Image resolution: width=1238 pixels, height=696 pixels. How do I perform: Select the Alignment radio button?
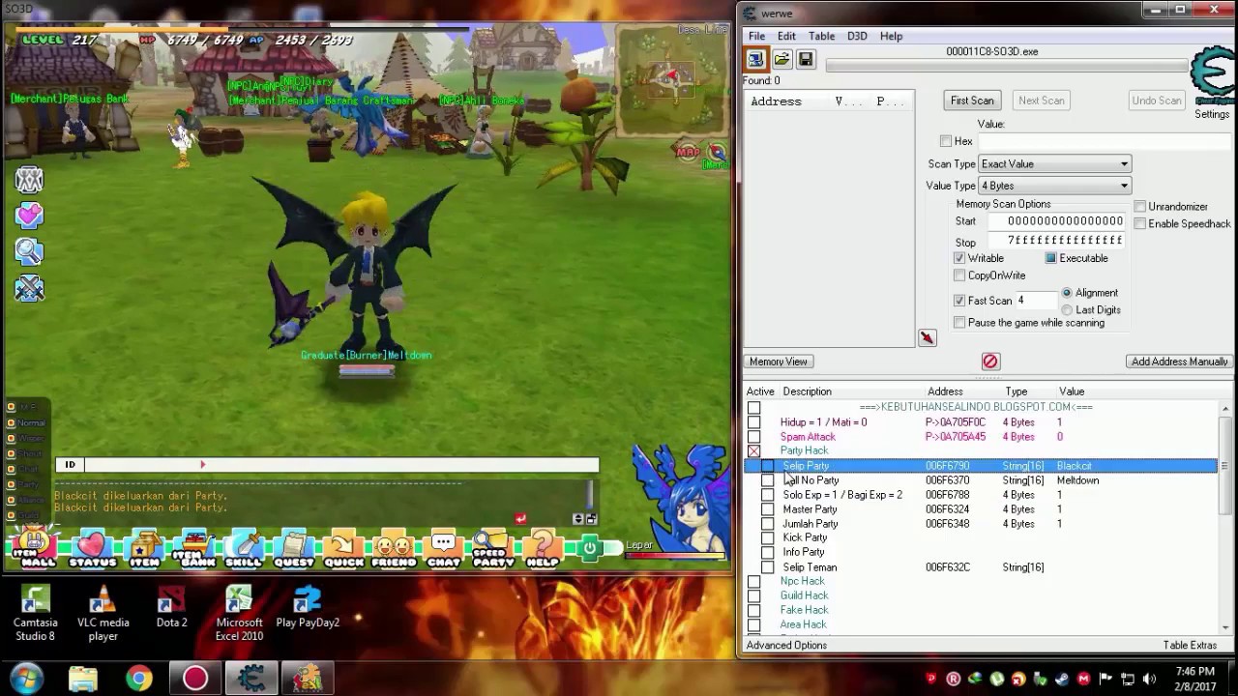[x=1067, y=293]
